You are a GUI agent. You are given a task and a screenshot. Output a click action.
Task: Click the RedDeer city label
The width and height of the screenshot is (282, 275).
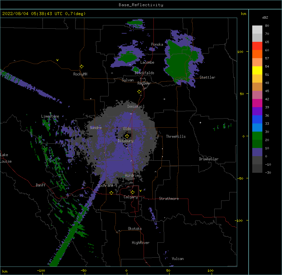pyautogui.click(x=144, y=83)
